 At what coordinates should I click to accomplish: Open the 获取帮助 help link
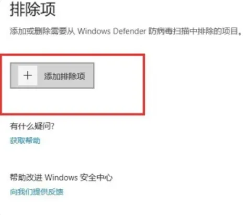(25, 141)
